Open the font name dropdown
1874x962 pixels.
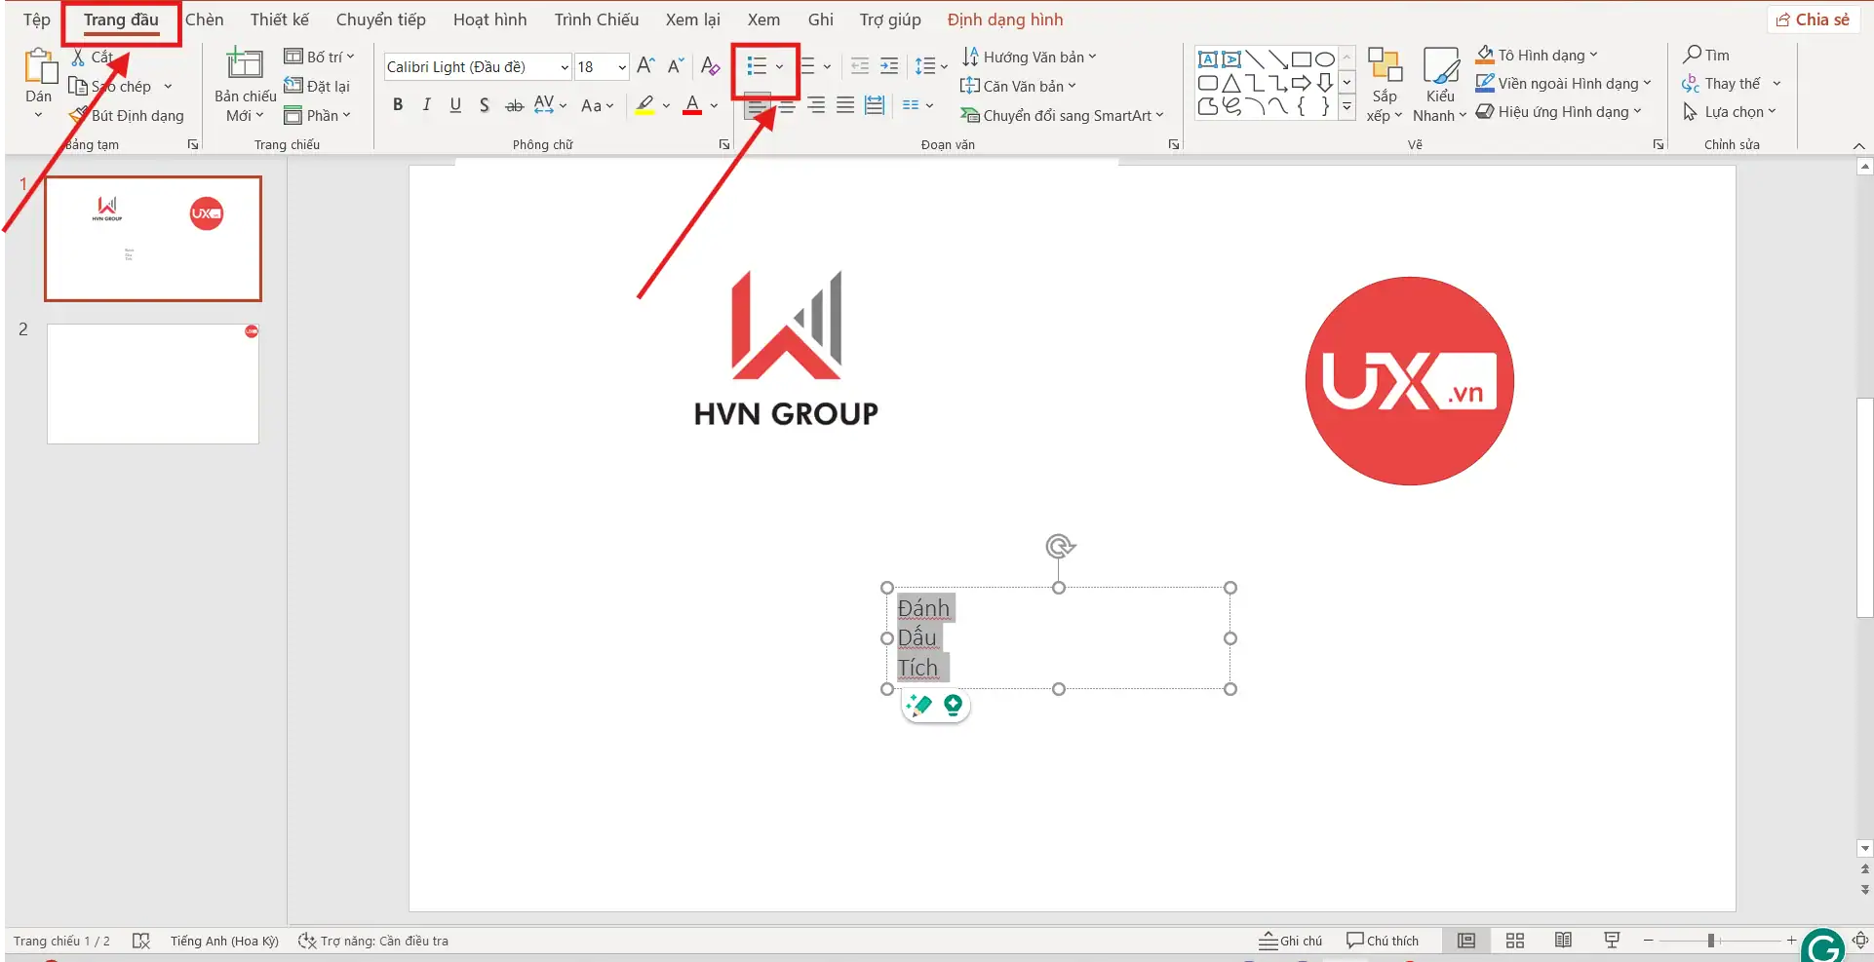tap(565, 67)
